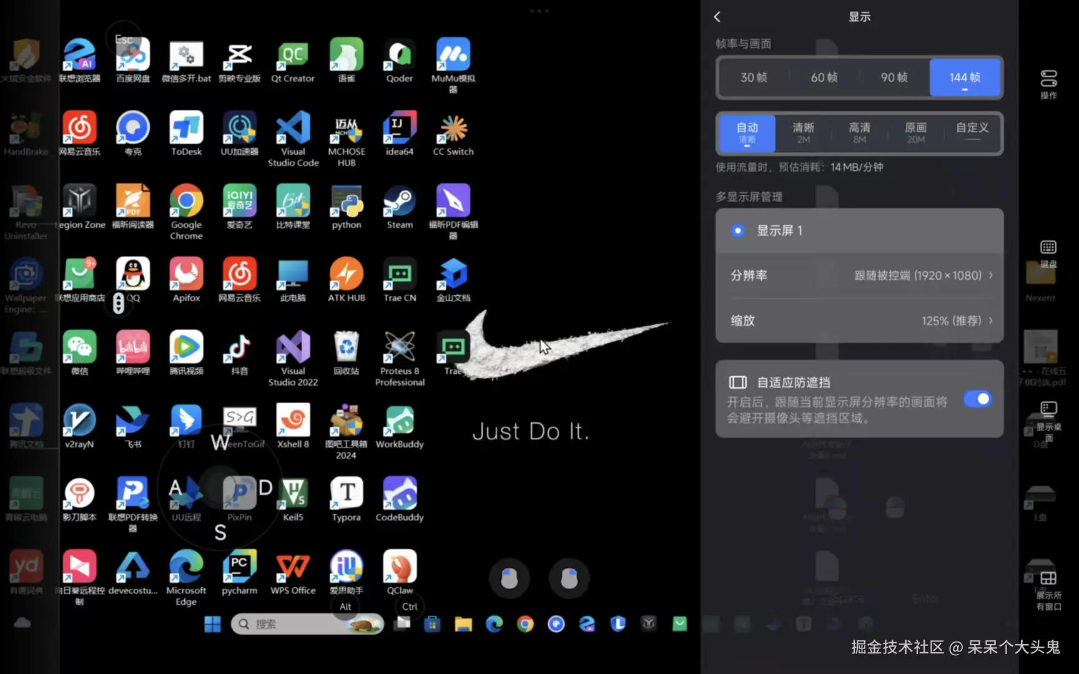Choose 原画 20M picture quality
The image size is (1079, 674).
click(916, 133)
